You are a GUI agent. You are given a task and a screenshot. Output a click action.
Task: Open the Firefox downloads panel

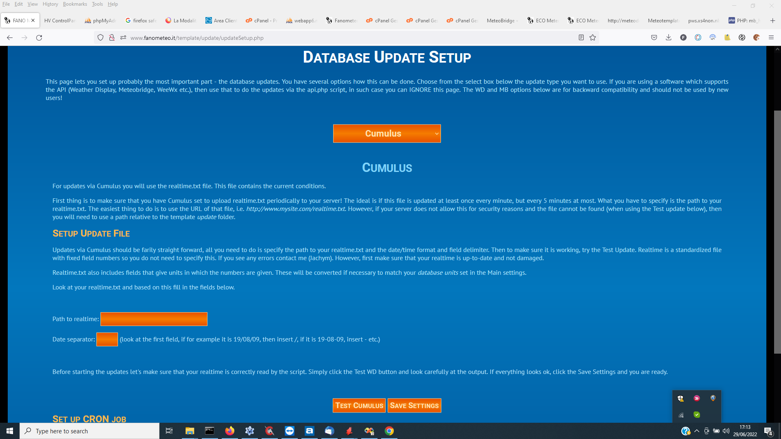coord(668,38)
